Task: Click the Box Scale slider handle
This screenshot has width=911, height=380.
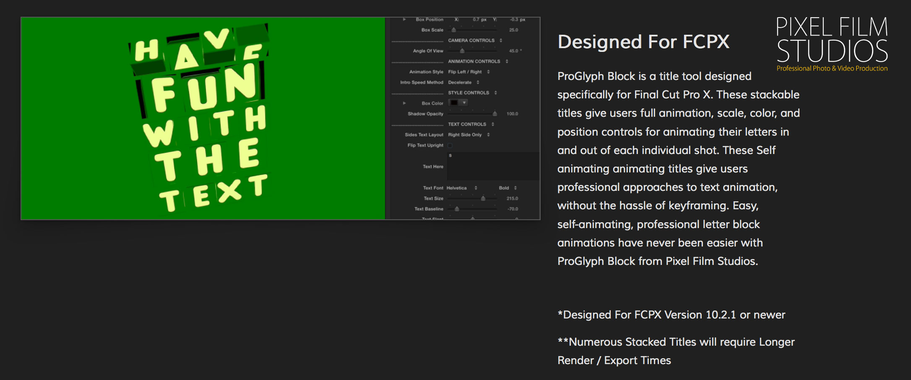Action: 453,30
